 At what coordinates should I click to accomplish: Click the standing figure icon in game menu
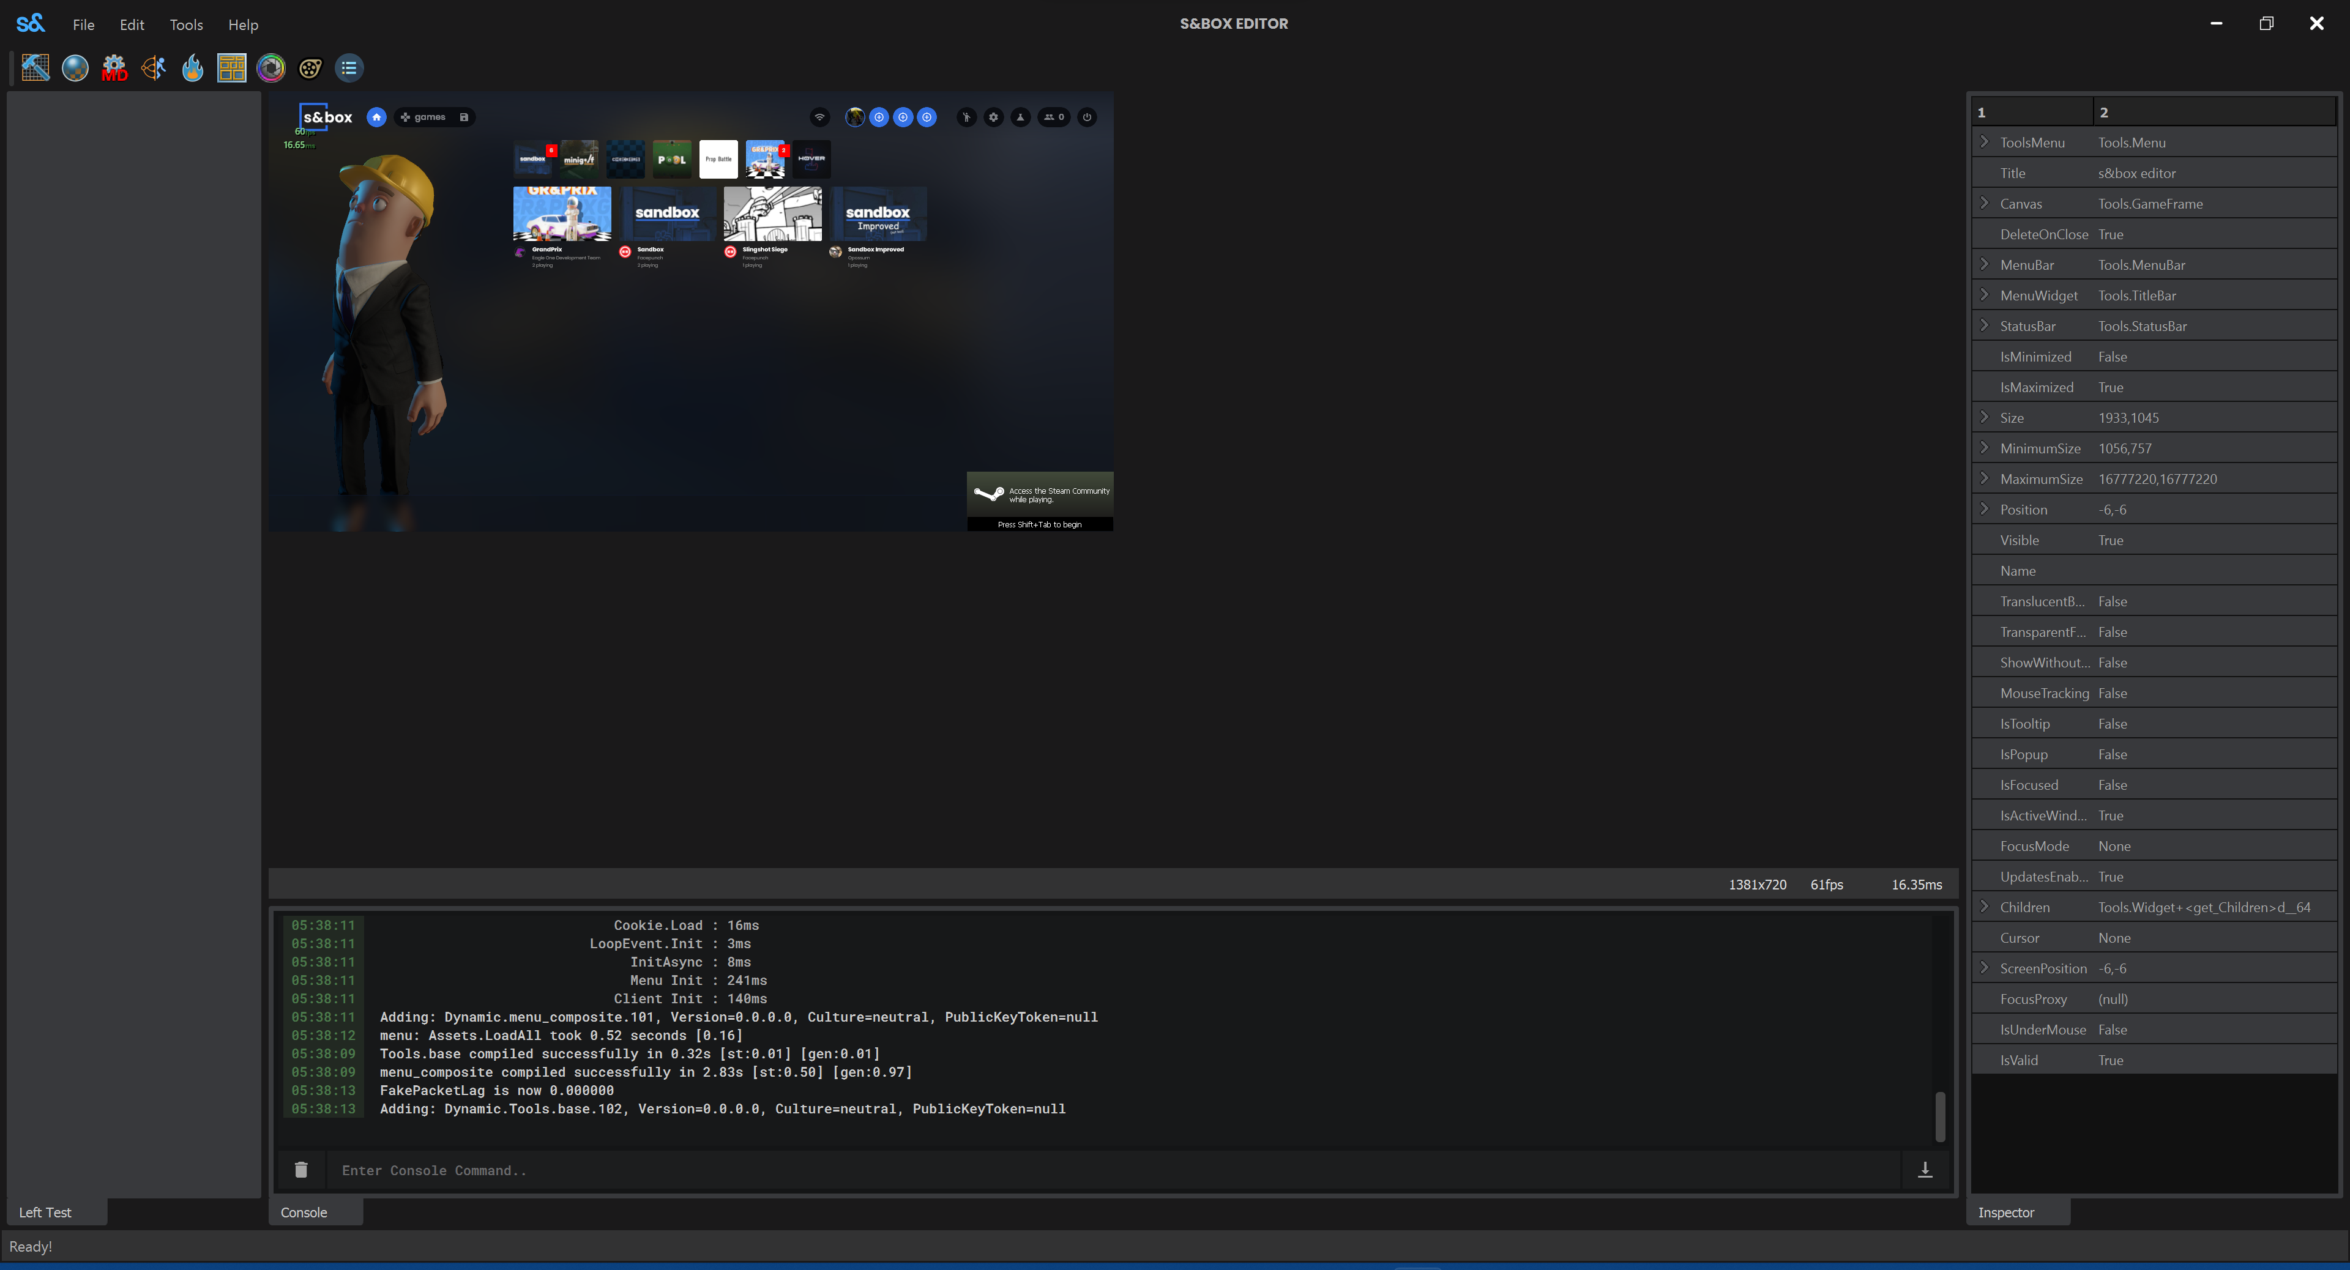(x=966, y=117)
